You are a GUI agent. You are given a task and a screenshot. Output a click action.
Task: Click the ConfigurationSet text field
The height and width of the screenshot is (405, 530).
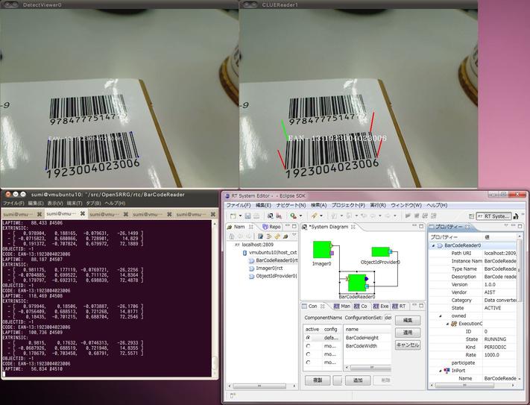click(x=388, y=318)
